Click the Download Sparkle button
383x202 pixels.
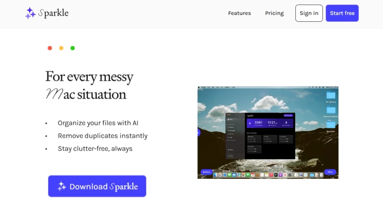97,186
